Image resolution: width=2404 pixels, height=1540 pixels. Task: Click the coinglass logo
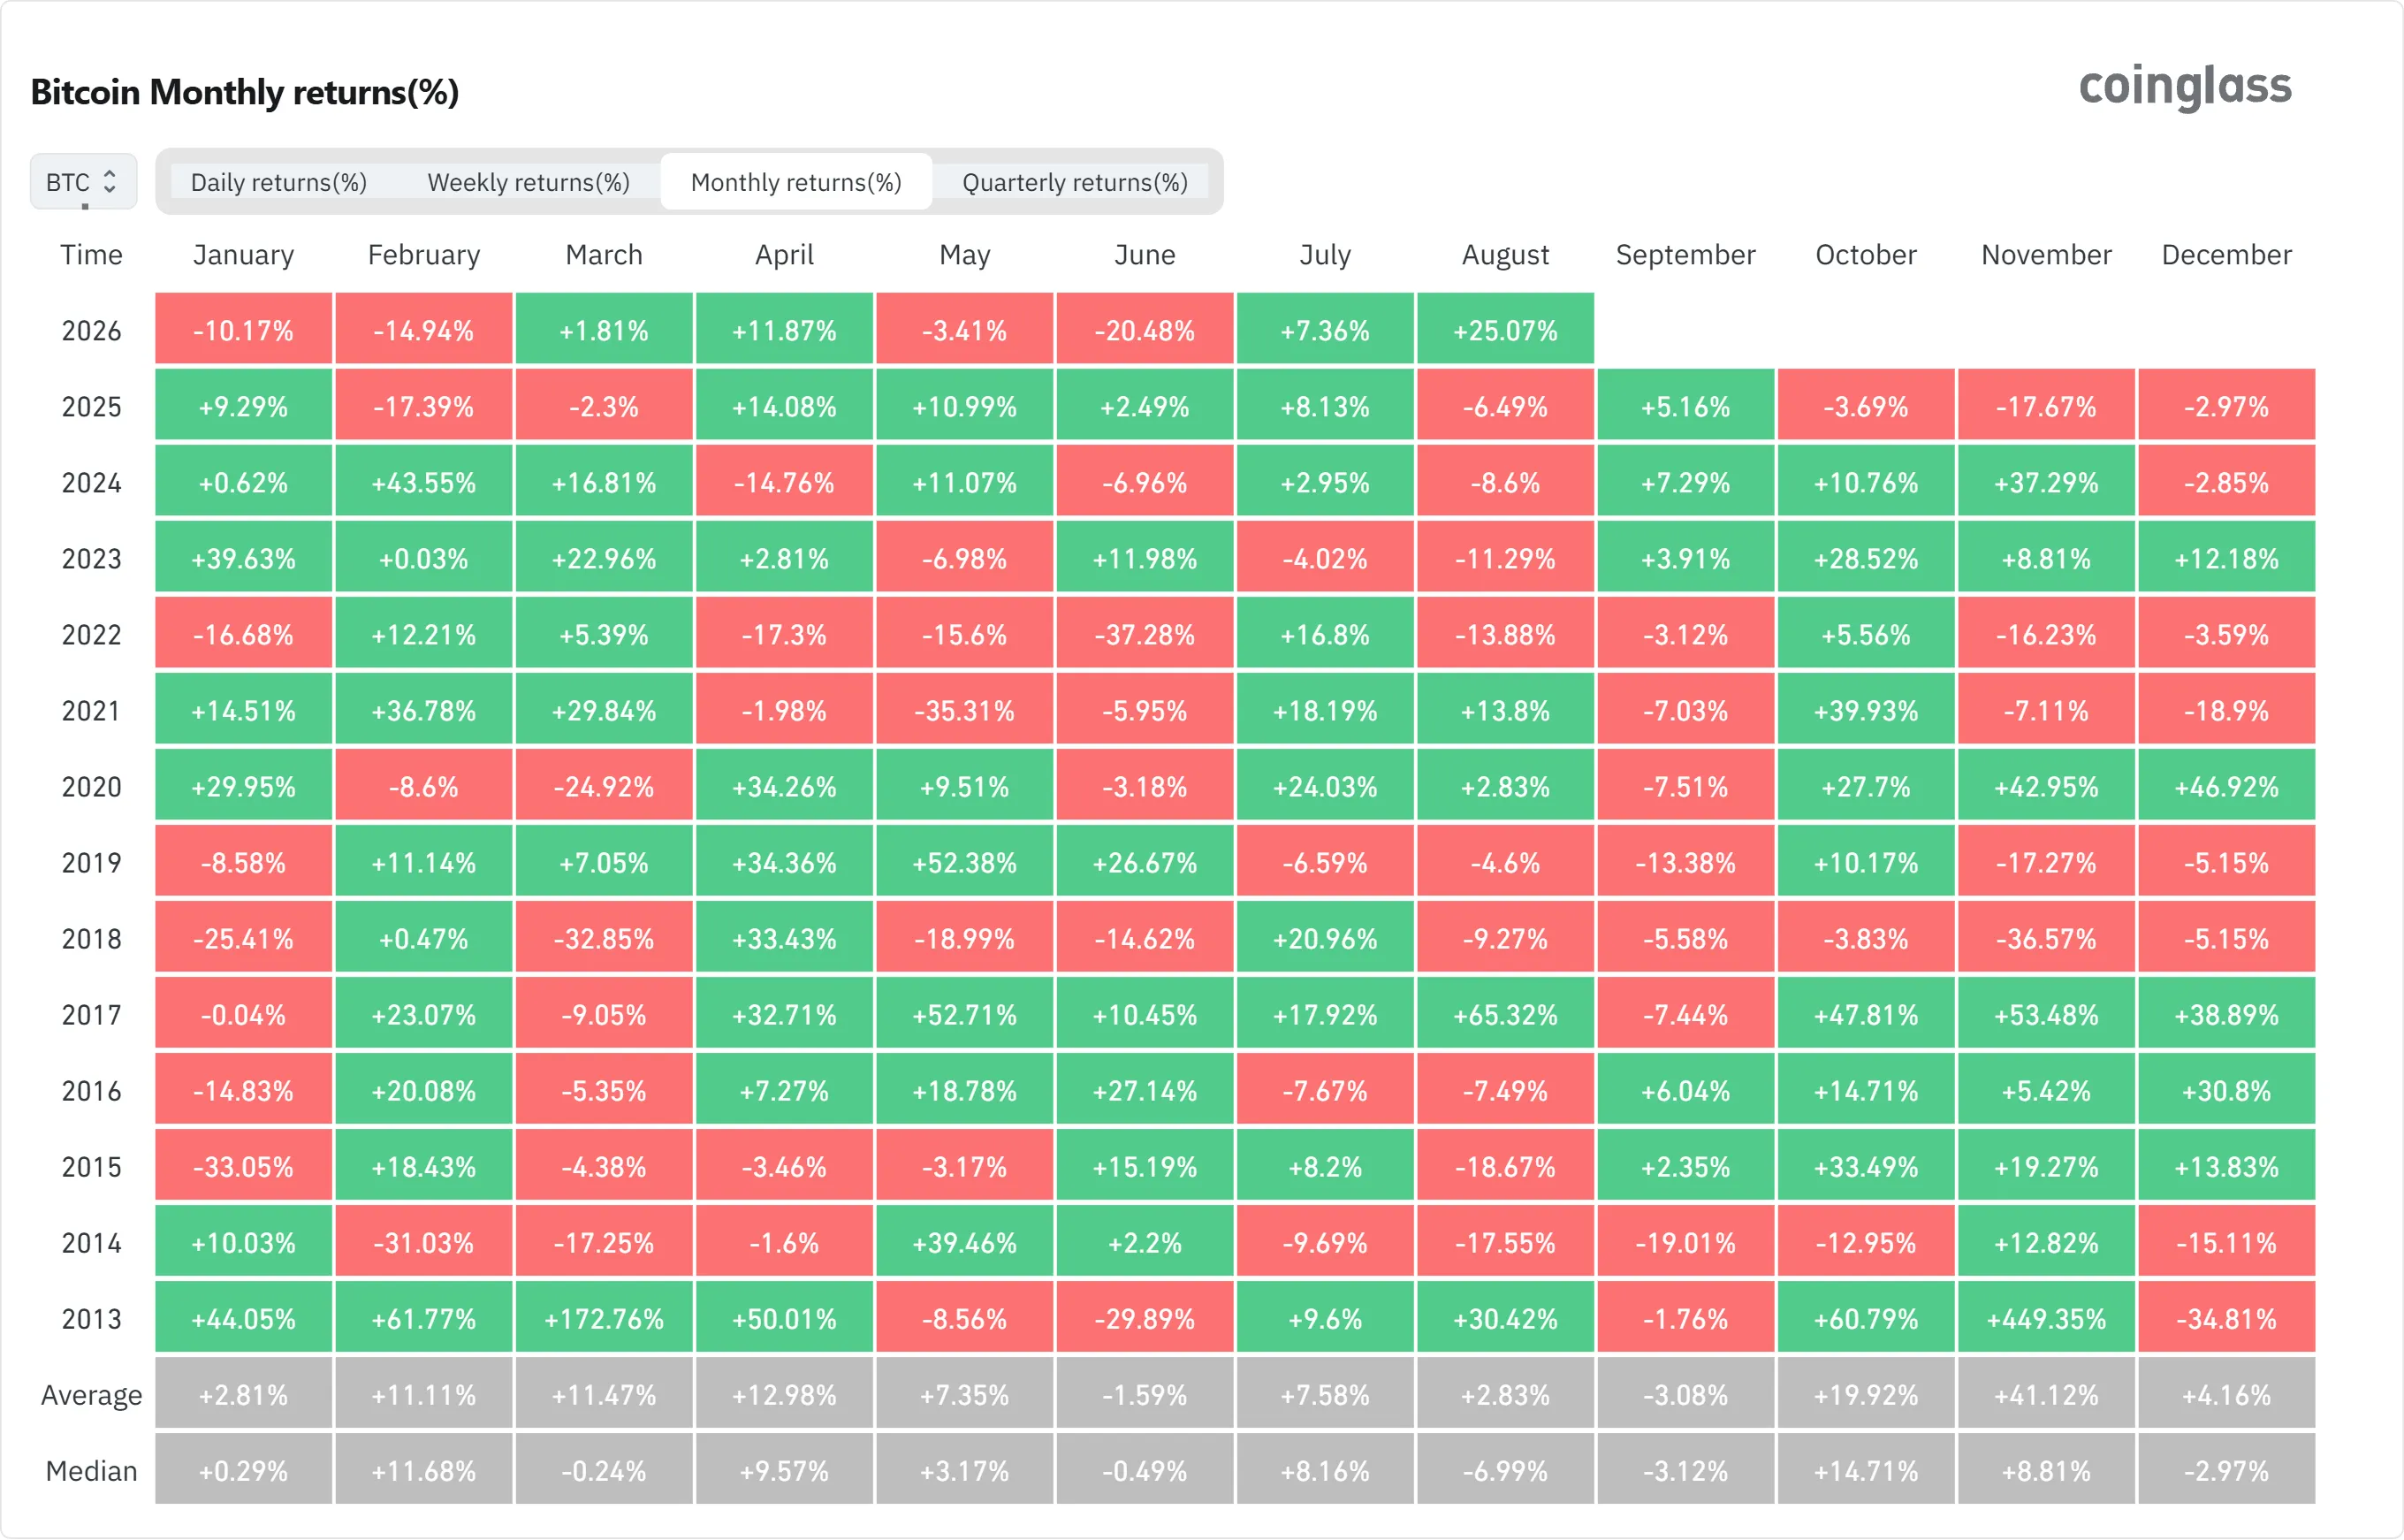(x=2186, y=87)
